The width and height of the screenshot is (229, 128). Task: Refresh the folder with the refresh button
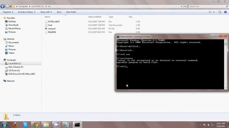pyautogui.click(x=185, y=6)
